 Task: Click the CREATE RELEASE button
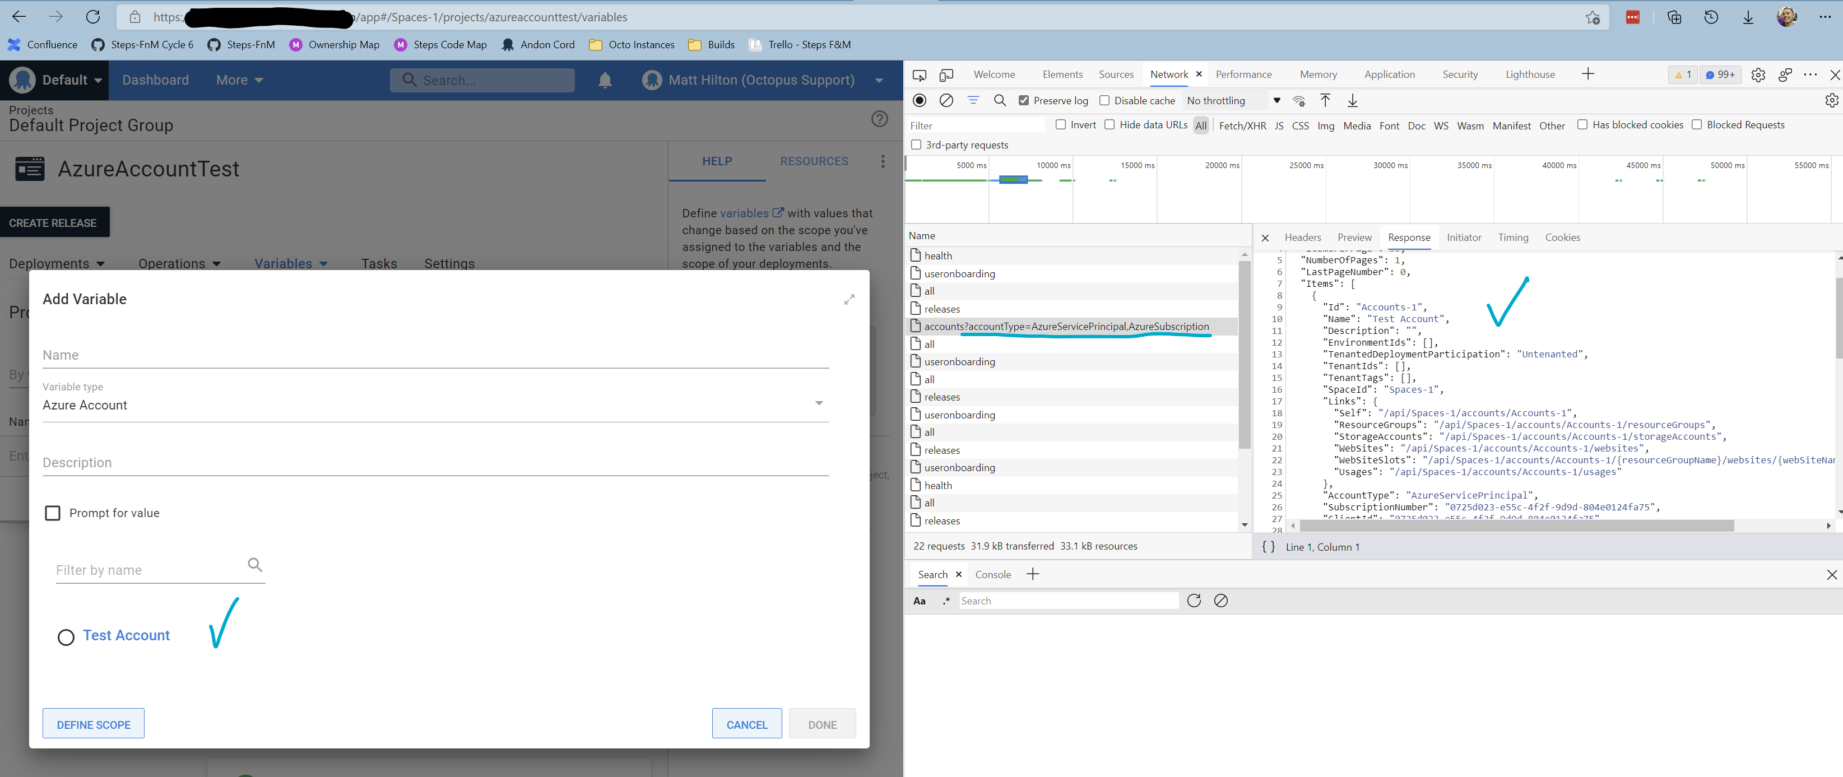click(x=54, y=222)
